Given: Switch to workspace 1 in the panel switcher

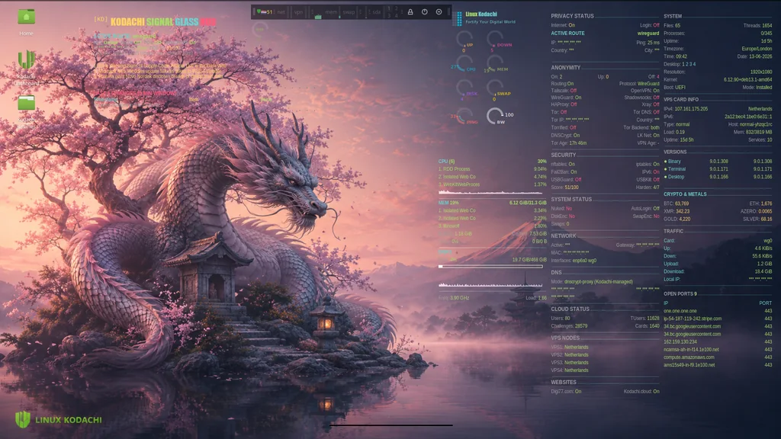Looking at the screenshot, I should coord(389,8).
